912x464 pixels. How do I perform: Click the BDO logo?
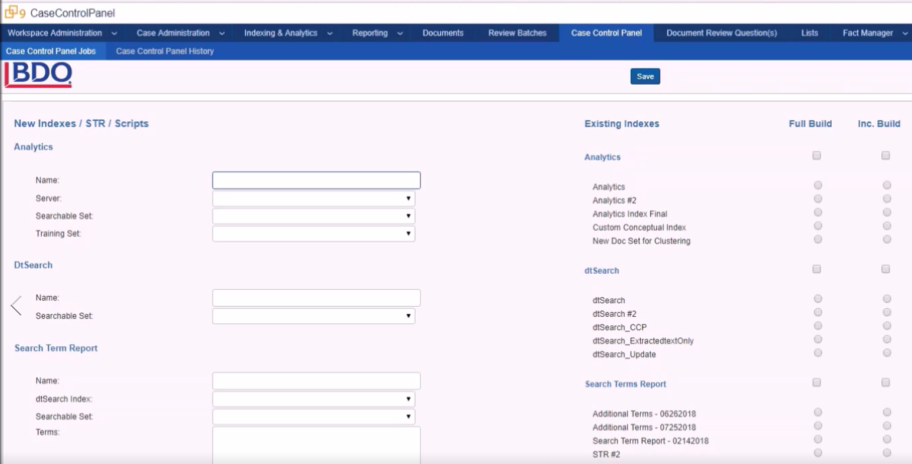38,76
